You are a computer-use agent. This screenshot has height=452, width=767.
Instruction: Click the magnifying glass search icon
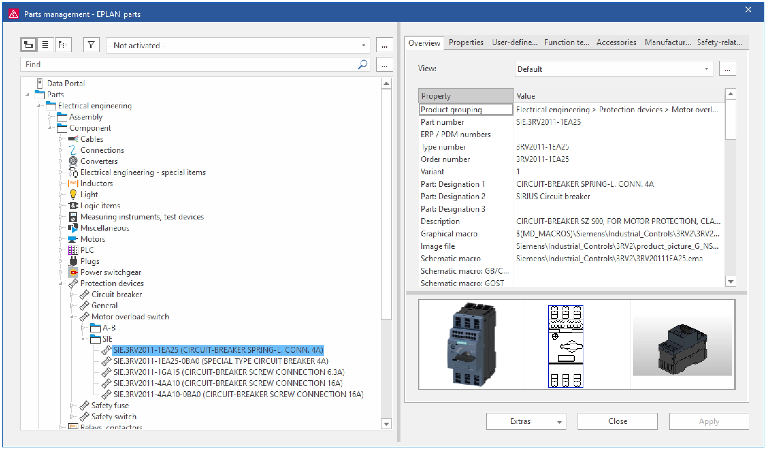point(363,64)
